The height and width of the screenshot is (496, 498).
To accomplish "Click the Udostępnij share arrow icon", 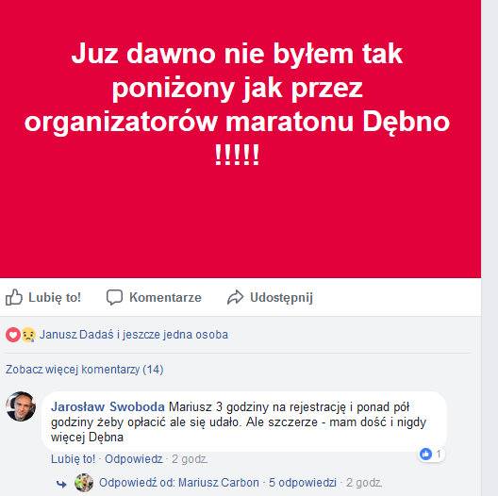I will coord(236,298).
